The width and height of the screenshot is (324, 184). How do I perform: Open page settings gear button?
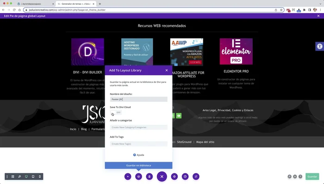click(x=174, y=177)
